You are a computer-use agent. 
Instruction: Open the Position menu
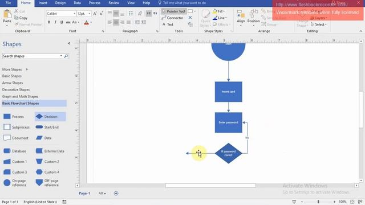tap(253, 18)
